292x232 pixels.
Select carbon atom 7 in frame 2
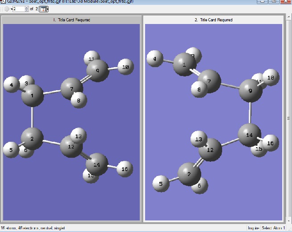209,81
